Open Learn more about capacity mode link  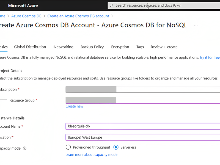click(x=92, y=155)
